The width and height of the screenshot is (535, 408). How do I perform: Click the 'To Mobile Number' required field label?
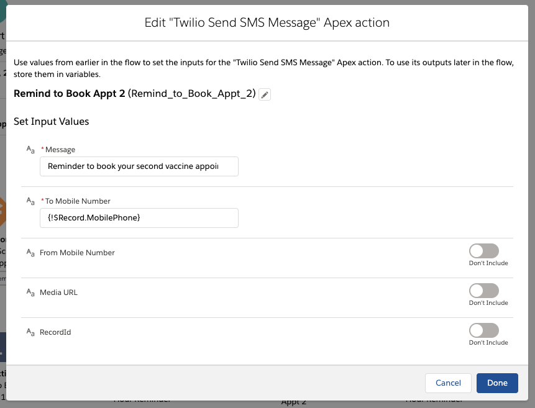(x=78, y=201)
